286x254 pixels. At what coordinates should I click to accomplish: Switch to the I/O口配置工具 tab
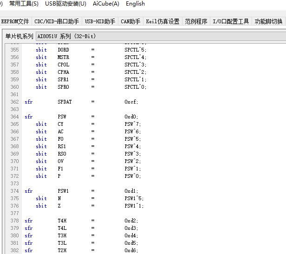coord(231,21)
